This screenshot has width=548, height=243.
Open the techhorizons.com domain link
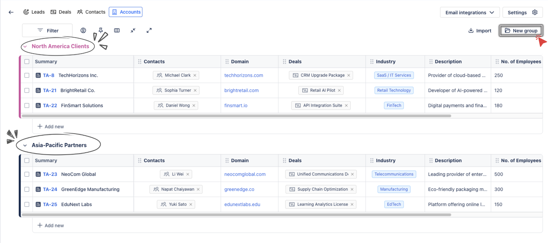coord(244,75)
